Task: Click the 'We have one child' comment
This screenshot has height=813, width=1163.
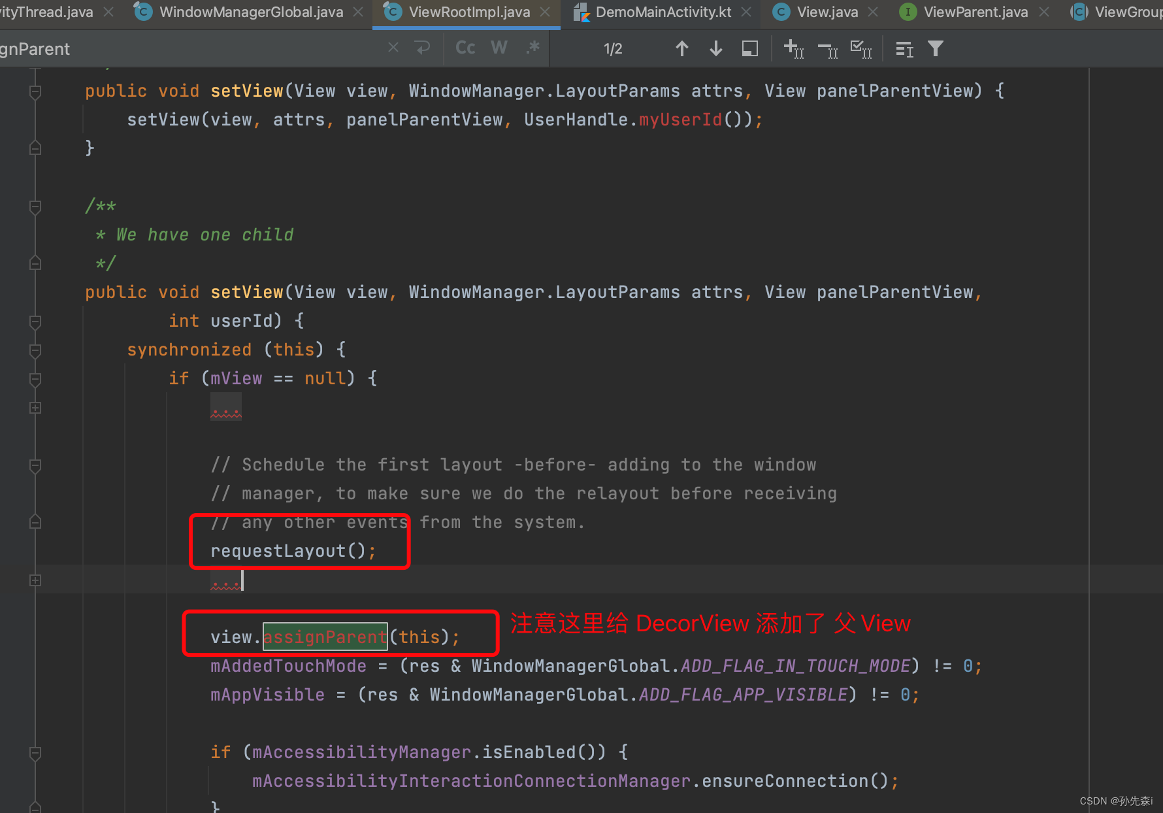Action: 205,235
